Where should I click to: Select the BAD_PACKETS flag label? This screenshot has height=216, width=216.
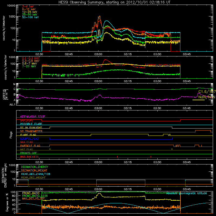pos(29,157)
